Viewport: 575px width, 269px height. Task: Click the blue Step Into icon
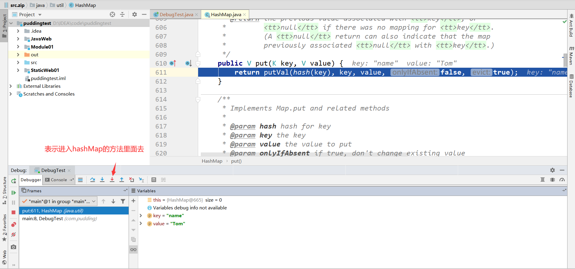102,180
